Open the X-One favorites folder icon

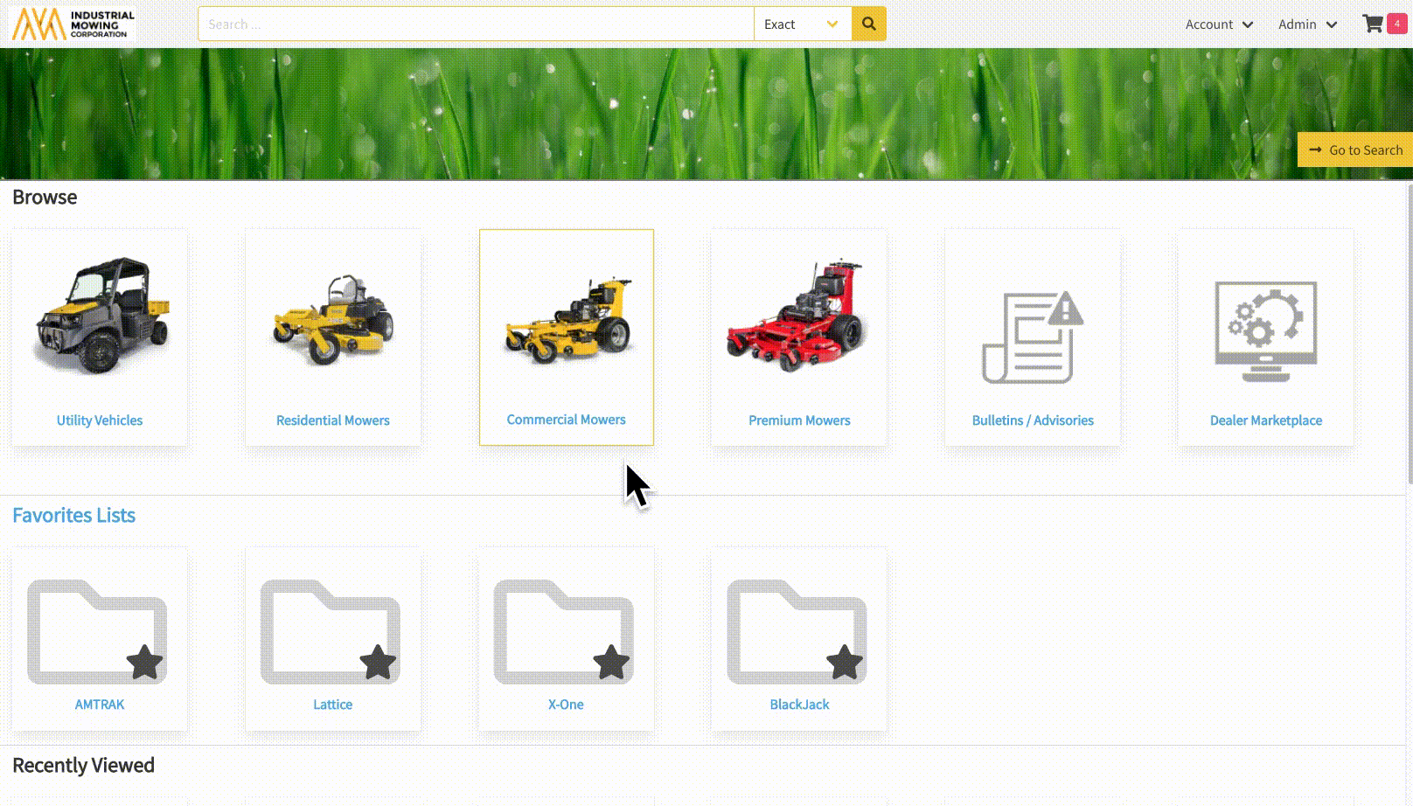click(x=565, y=632)
